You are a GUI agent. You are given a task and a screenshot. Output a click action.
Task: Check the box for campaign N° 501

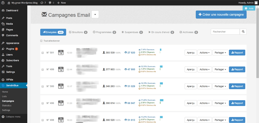pyautogui.click(x=43, y=53)
